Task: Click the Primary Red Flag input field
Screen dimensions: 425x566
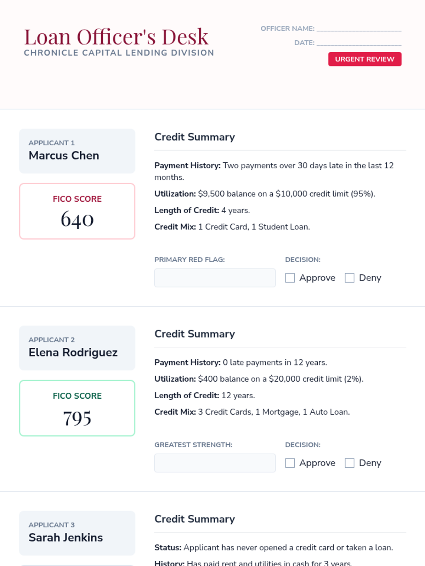Action: 215,278
